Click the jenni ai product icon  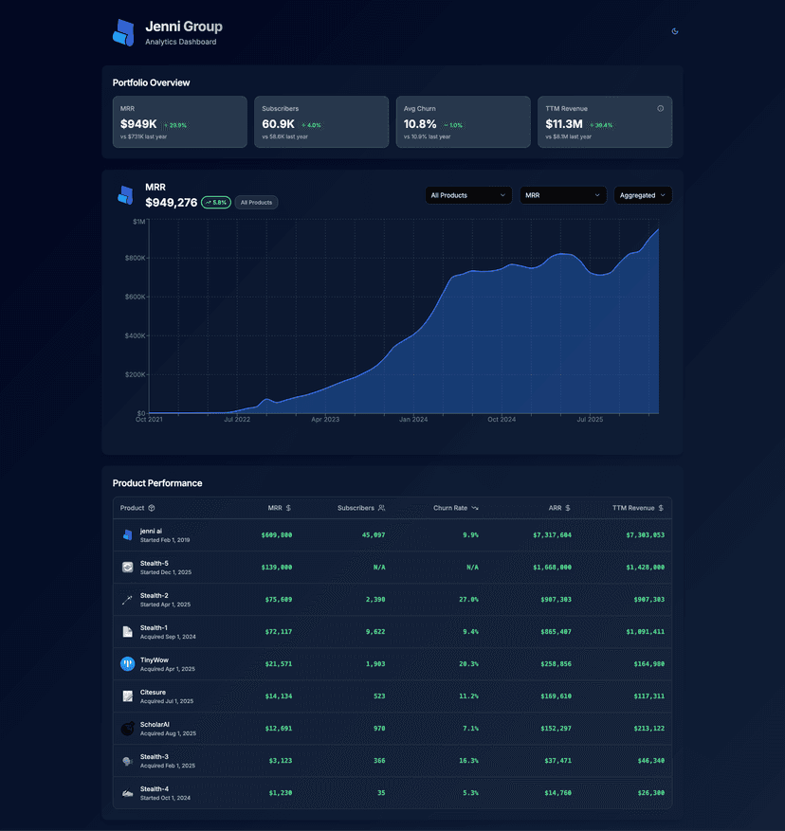click(x=127, y=534)
